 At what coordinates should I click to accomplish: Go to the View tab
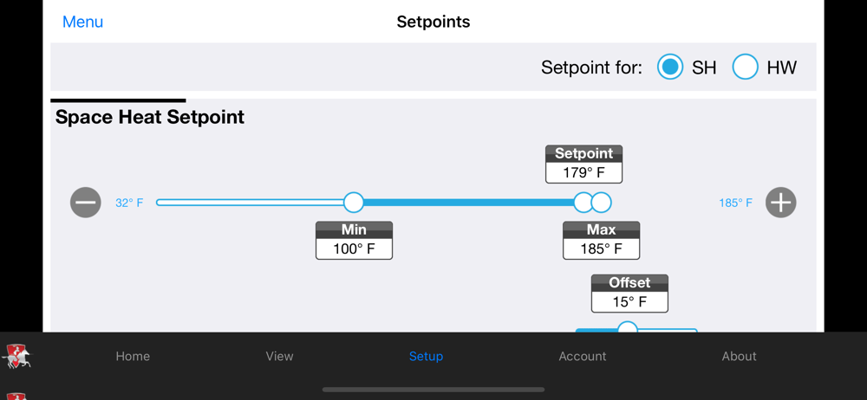279,356
